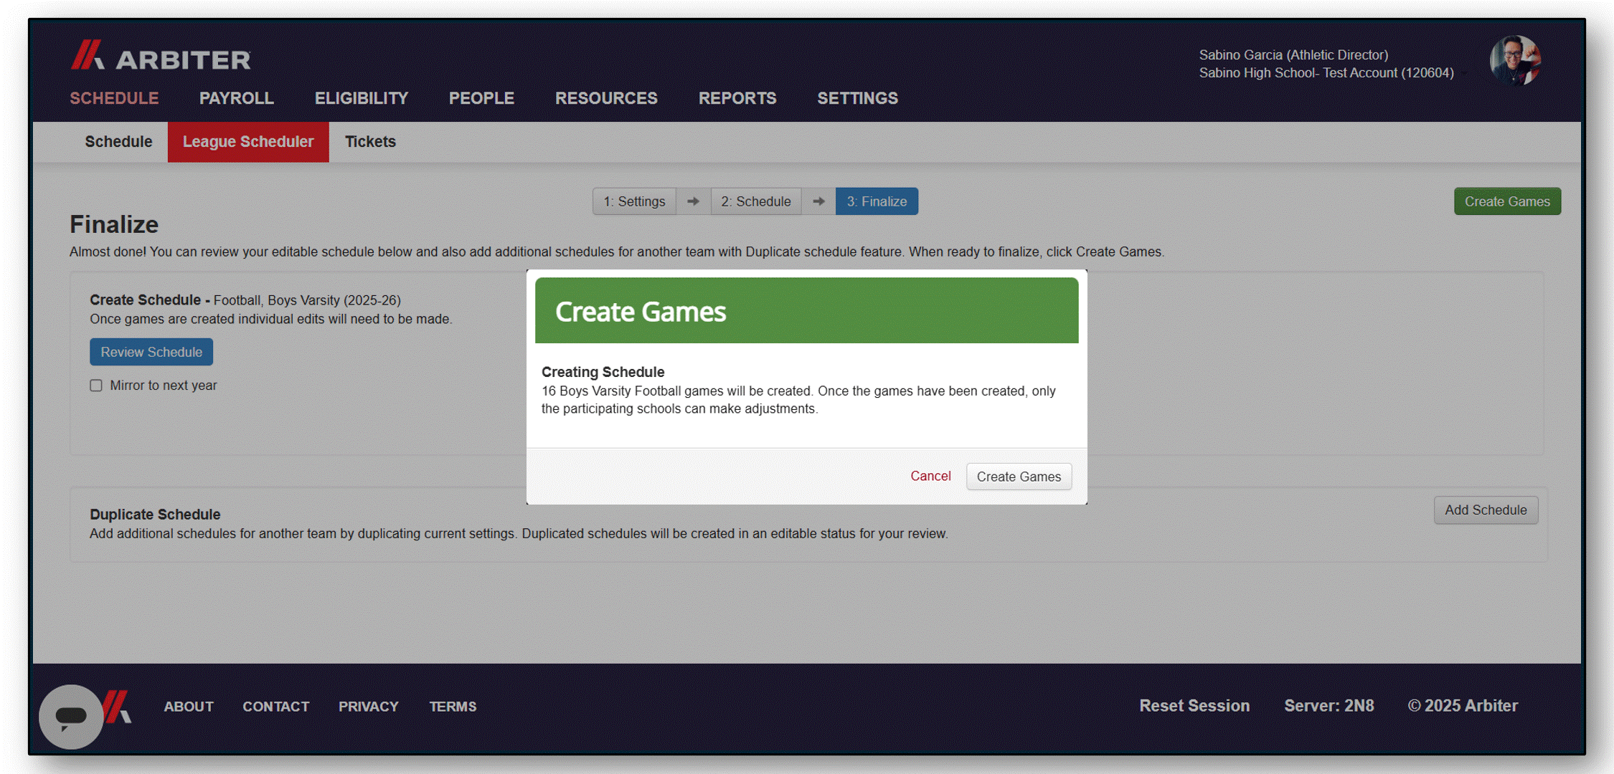This screenshot has width=1614, height=774.
Task: Select the League Scheduler tab
Action: click(247, 141)
